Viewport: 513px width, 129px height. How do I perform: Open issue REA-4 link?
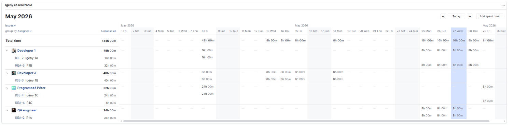click(20, 103)
